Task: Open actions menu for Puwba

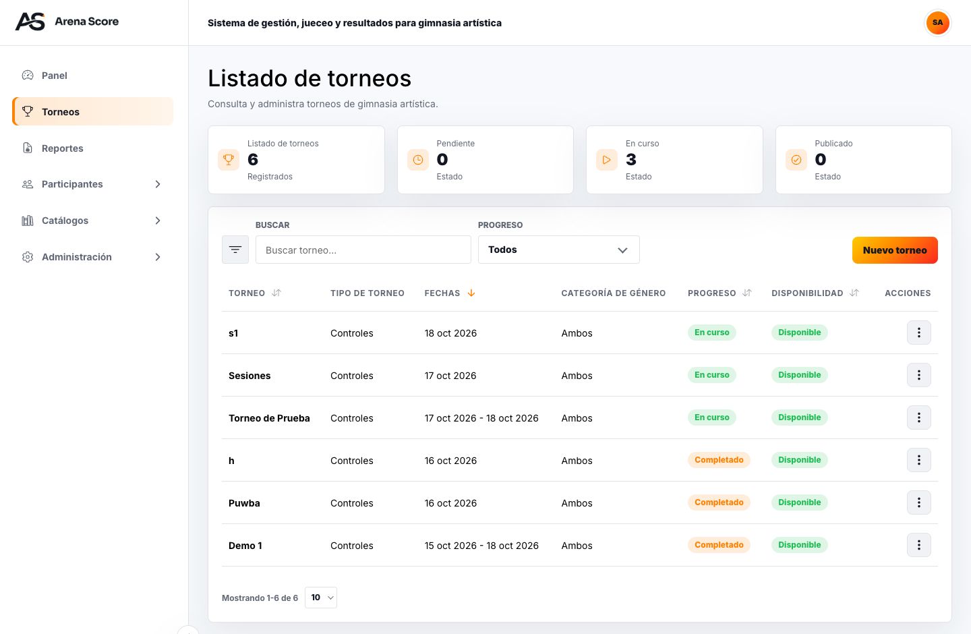Action: pos(919,502)
